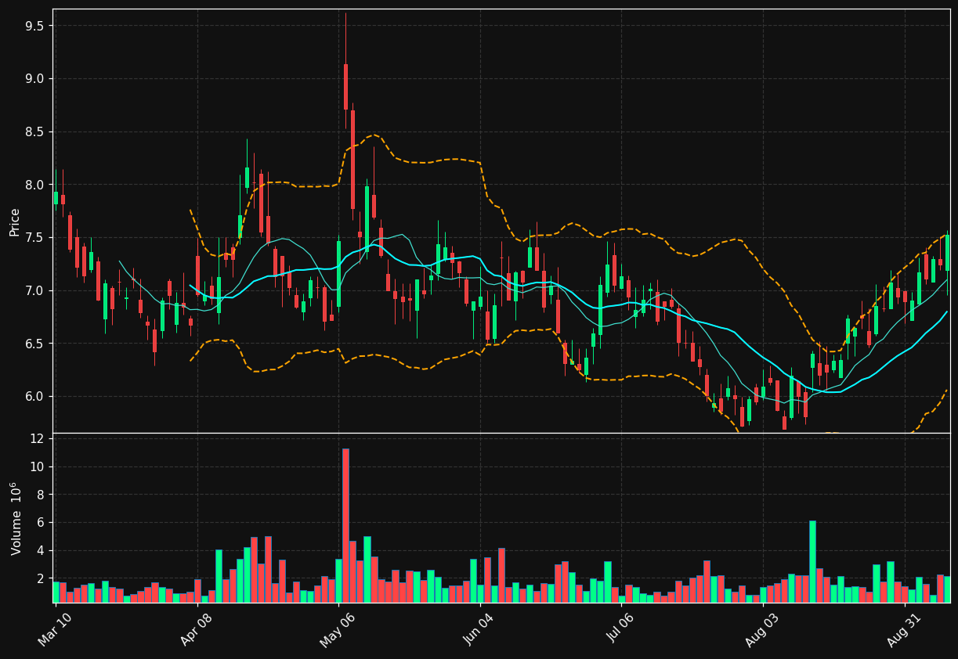Click the 'Aug 31' date label
Viewport: 958px width, 659px height.
click(905, 631)
